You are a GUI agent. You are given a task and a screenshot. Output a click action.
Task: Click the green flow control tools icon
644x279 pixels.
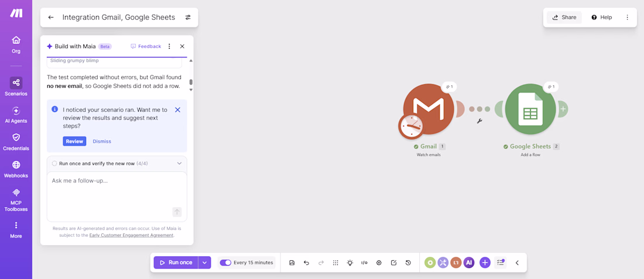pyautogui.click(x=430, y=263)
